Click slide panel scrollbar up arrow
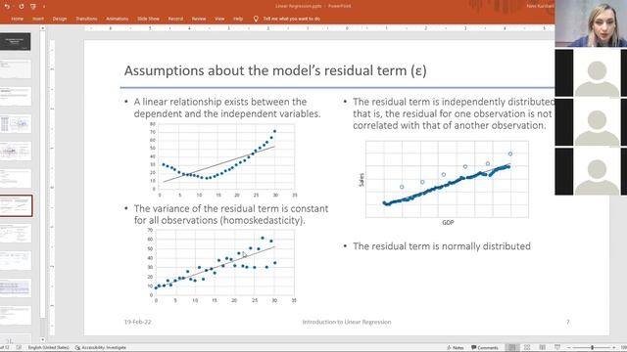 tap(42, 28)
